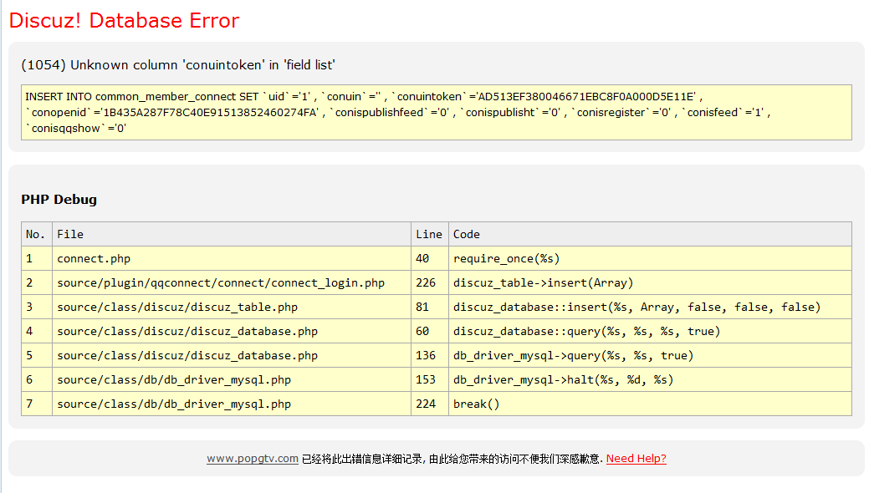869x493 pixels.
Task: Click the Code column header
Action: [650, 234]
